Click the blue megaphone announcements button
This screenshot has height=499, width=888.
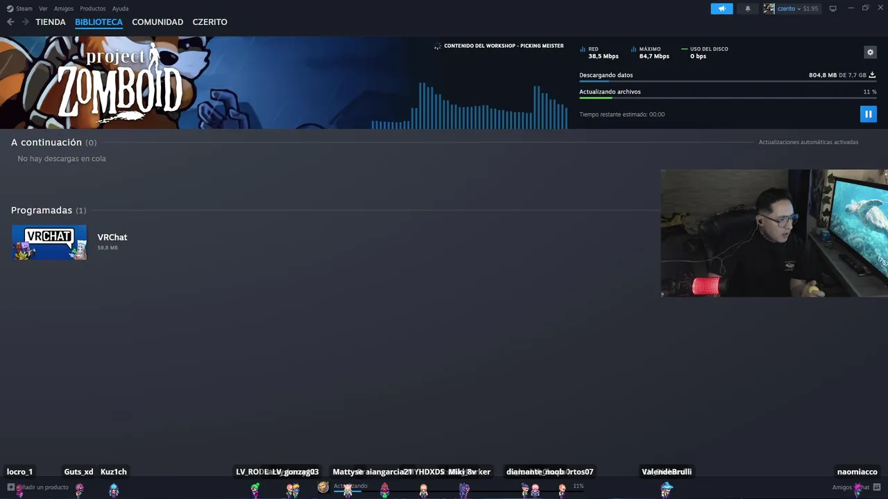point(721,8)
